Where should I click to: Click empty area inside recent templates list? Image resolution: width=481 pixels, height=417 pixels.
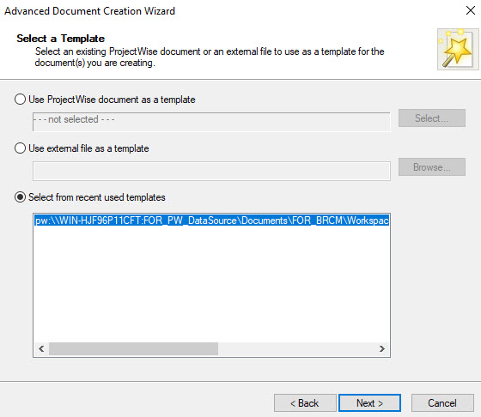pyautogui.click(x=211, y=283)
